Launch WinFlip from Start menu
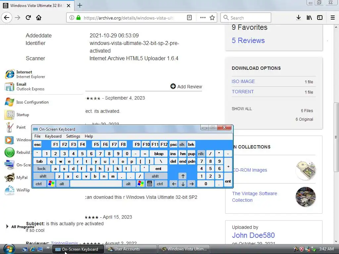 click(17, 190)
